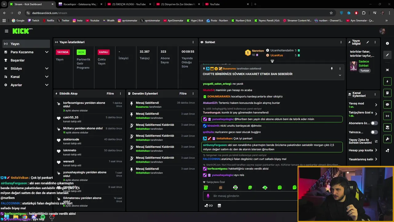Click the screen capture icon in the right toolbar
Viewport: 394px width, 222px height.
(387, 70)
